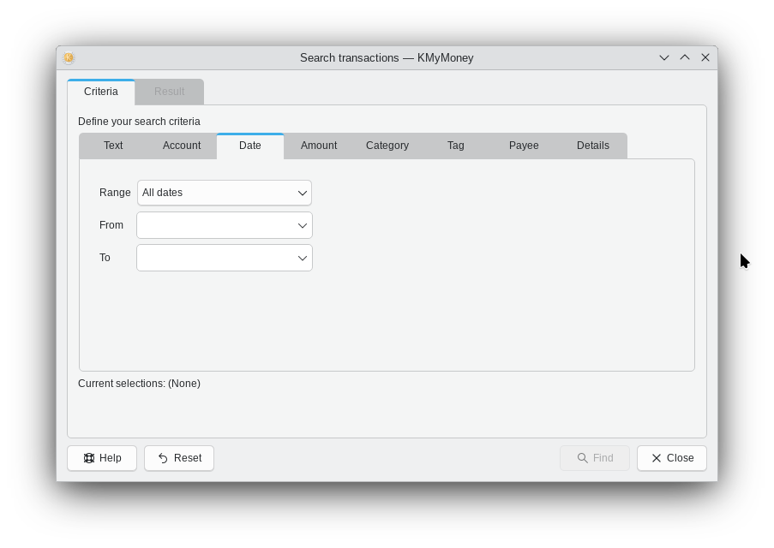Expand the To date dropdown

coord(302,259)
